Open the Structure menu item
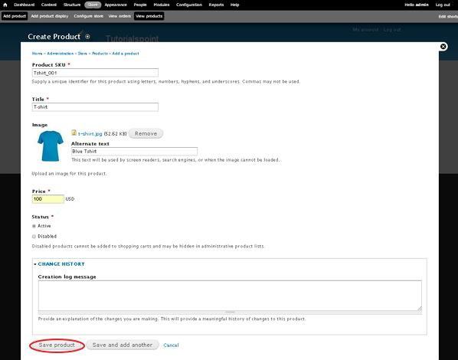Viewport: 458px width, 360px height. click(x=72, y=5)
